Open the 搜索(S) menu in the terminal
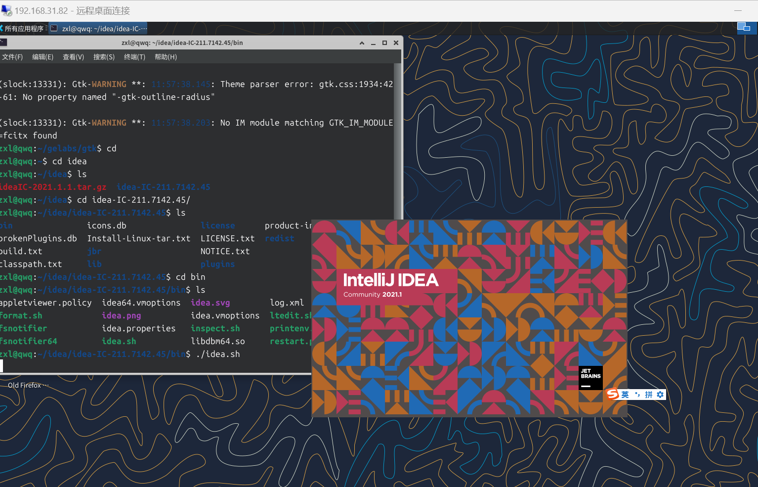Image resolution: width=758 pixels, height=487 pixels. pos(104,57)
